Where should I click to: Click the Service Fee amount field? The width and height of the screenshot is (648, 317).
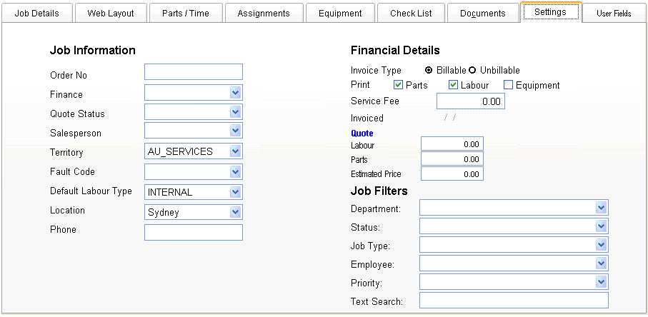[465, 101]
